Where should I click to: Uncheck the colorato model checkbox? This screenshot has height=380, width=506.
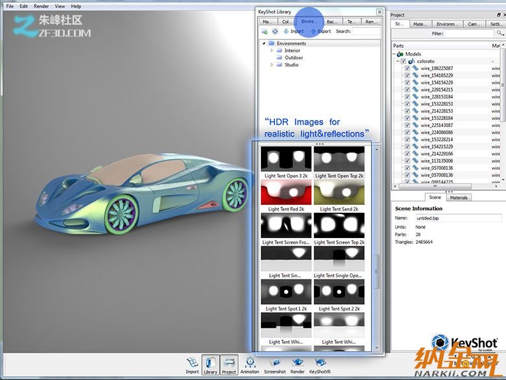pyautogui.click(x=404, y=61)
